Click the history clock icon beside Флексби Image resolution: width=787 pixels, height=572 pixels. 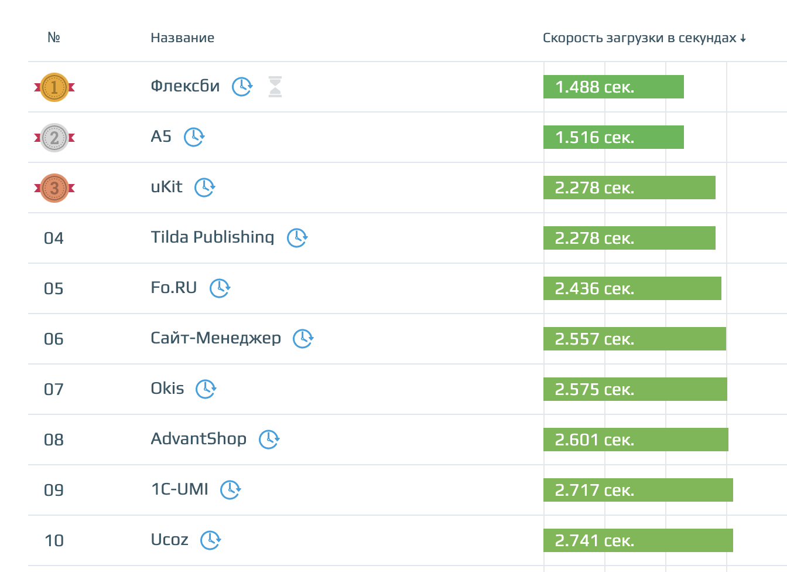point(242,87)
